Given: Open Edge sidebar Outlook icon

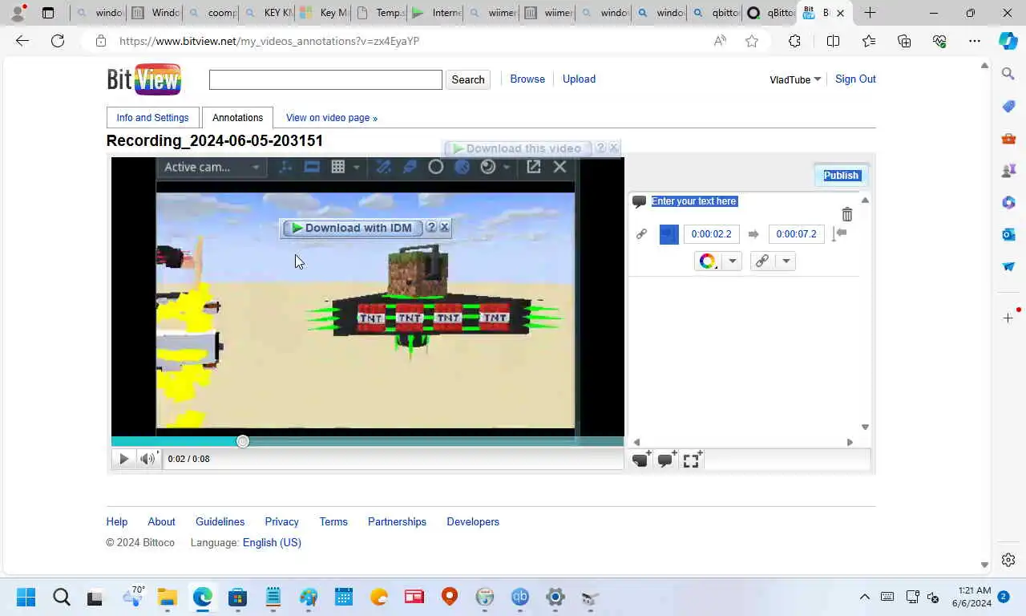Looking at the screenshot, I should point(1008,234).
